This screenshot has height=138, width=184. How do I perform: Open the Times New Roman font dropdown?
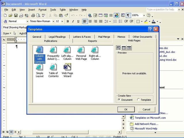(x=53, y=21)
